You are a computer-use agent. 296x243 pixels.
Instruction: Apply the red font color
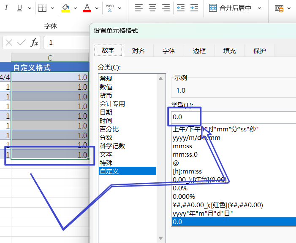[x=87, y=8]
